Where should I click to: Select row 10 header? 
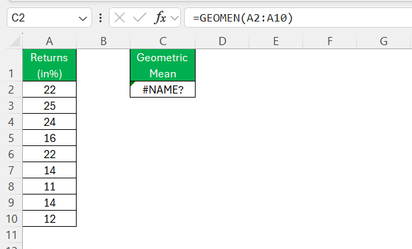point(11,219)
